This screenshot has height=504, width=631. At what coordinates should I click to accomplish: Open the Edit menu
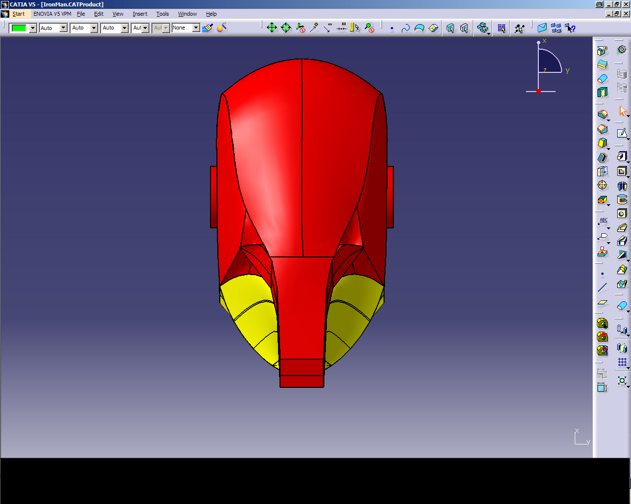coord(99,14)
